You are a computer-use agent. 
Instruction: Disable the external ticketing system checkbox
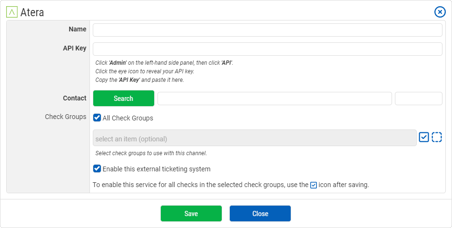click(x=97, y=169)
